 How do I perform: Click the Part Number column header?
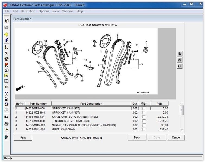pos(38,104)
